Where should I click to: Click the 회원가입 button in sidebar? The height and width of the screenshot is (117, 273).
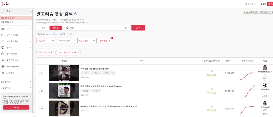pyautogui.click(x=16, y=107)
